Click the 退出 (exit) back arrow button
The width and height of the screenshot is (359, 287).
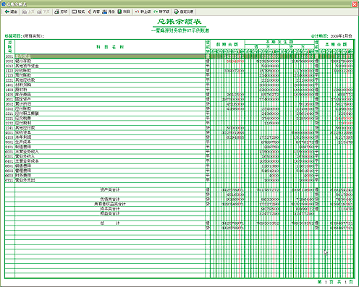click(x=11, y=12)
